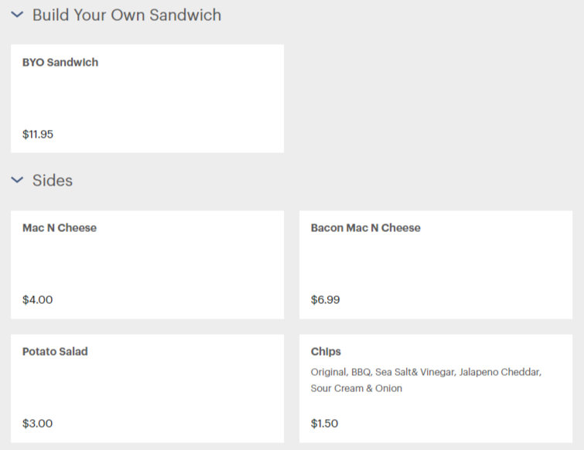
Task: Click the Potato Salad title text
Action: 55,351
